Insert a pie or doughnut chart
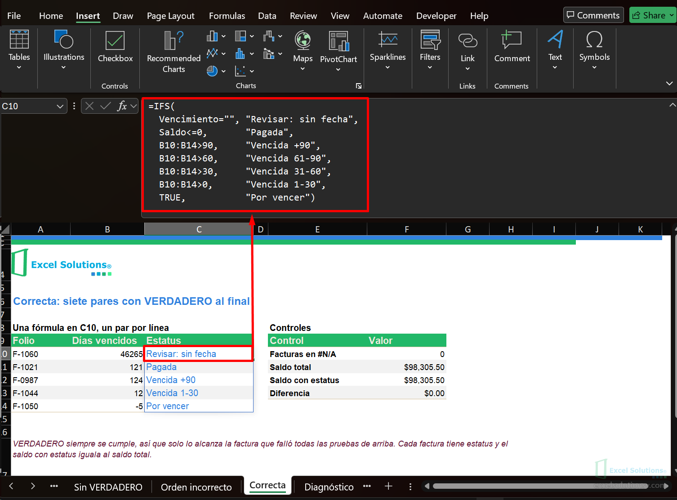This screenshot has width=677, height=500. (216, 71)
